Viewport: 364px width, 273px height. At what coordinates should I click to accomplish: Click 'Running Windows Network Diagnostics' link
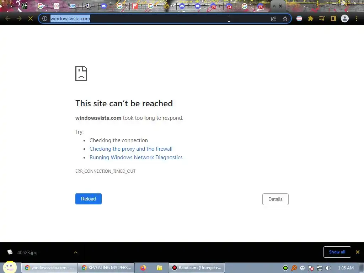point(136,157)
